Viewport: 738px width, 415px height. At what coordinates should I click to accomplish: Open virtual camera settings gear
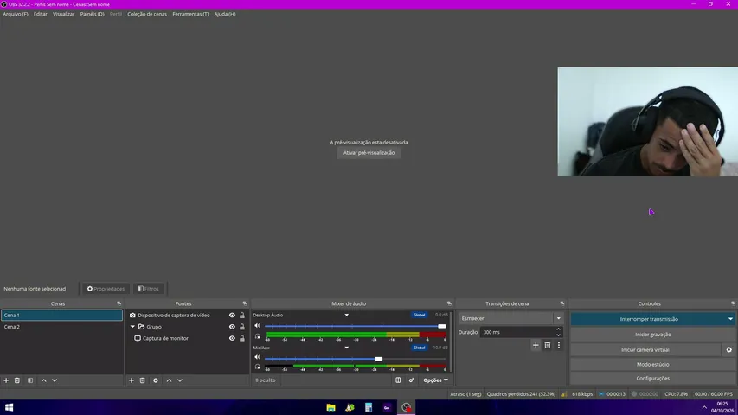tap(729, 349)
